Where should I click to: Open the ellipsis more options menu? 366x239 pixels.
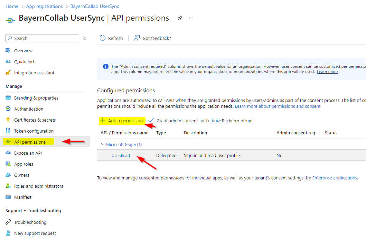tap(191, 18)
